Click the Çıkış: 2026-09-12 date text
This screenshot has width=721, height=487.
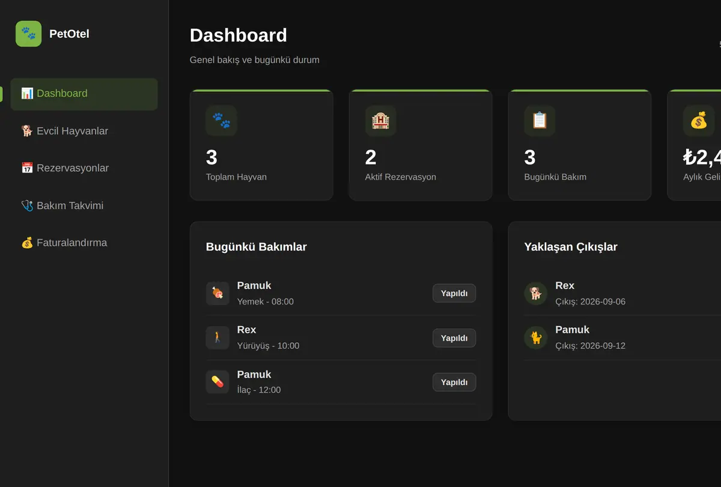tap(591, 346)
